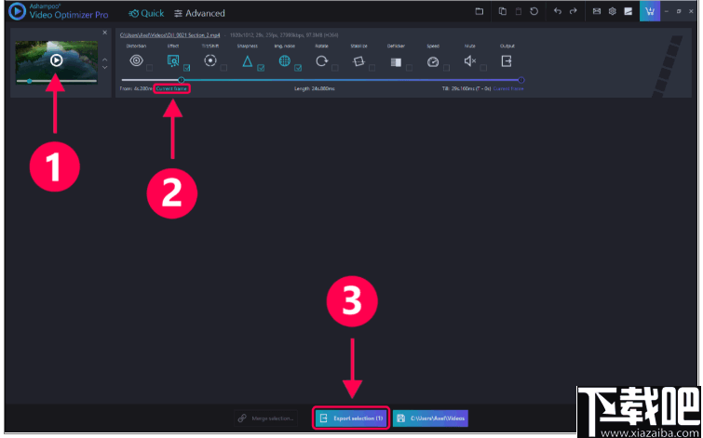Open the Sharpness triangle tool

click(x=248, y=60)
